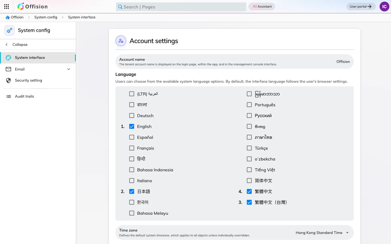Click the Account name Offision value
The height and width of the screenshot is (244, 391).
click(343, 62)
